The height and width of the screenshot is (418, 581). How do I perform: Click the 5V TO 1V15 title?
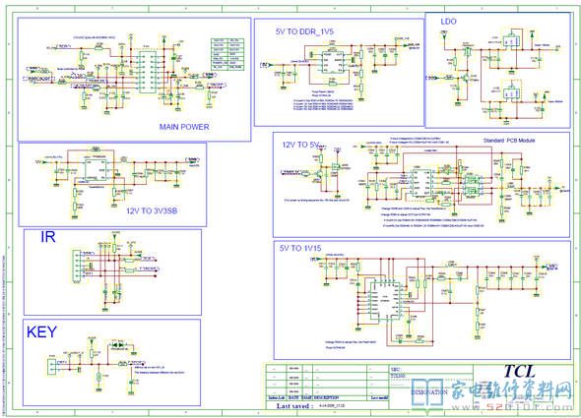pos(300,249)
